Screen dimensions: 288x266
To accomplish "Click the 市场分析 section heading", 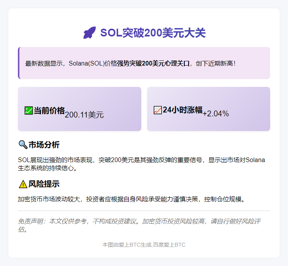I will pos(44,145).
